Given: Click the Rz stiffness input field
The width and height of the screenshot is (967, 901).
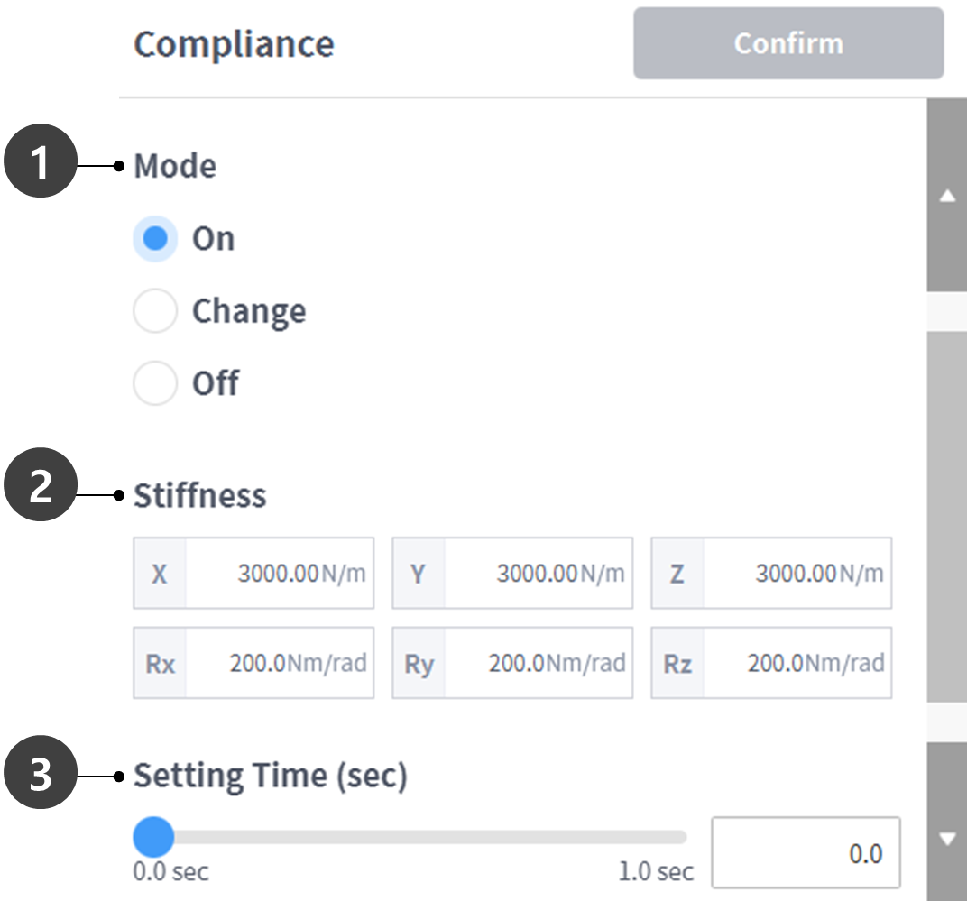Looking at the screenshot, I should pos(794,664).
